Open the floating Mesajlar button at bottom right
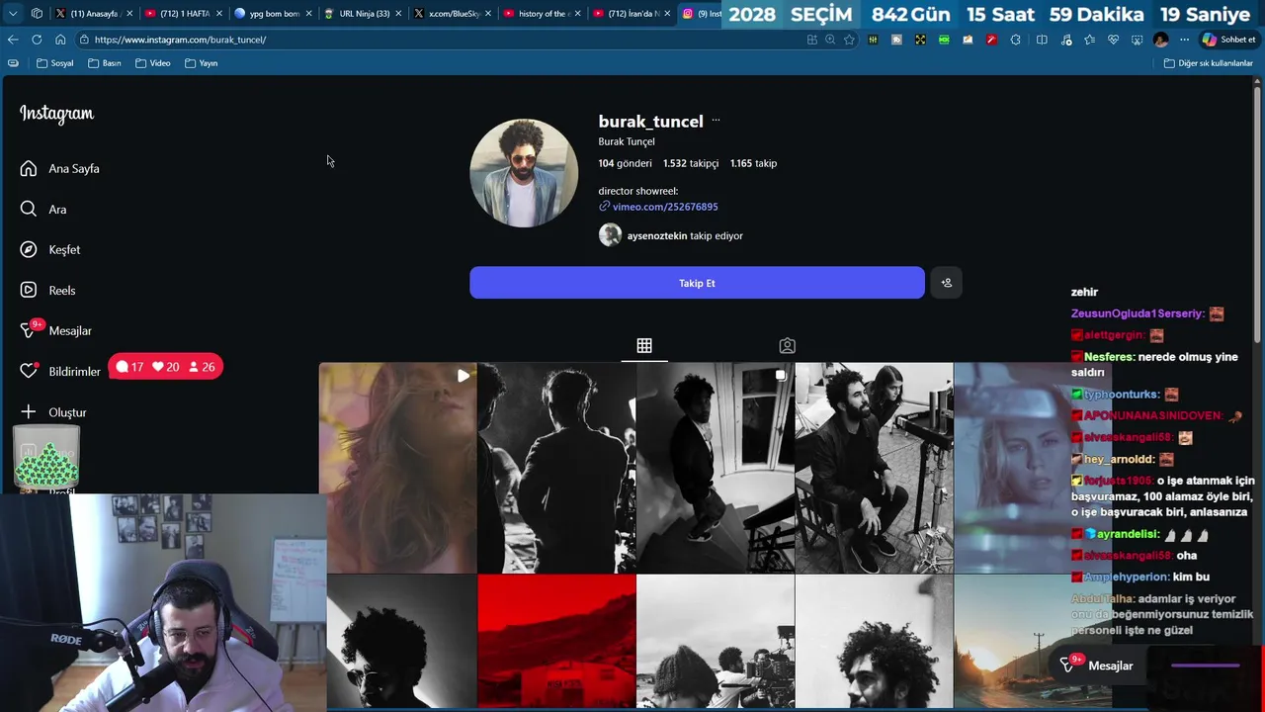This screenshot has height=712, width=1265. coord(1098,666)
